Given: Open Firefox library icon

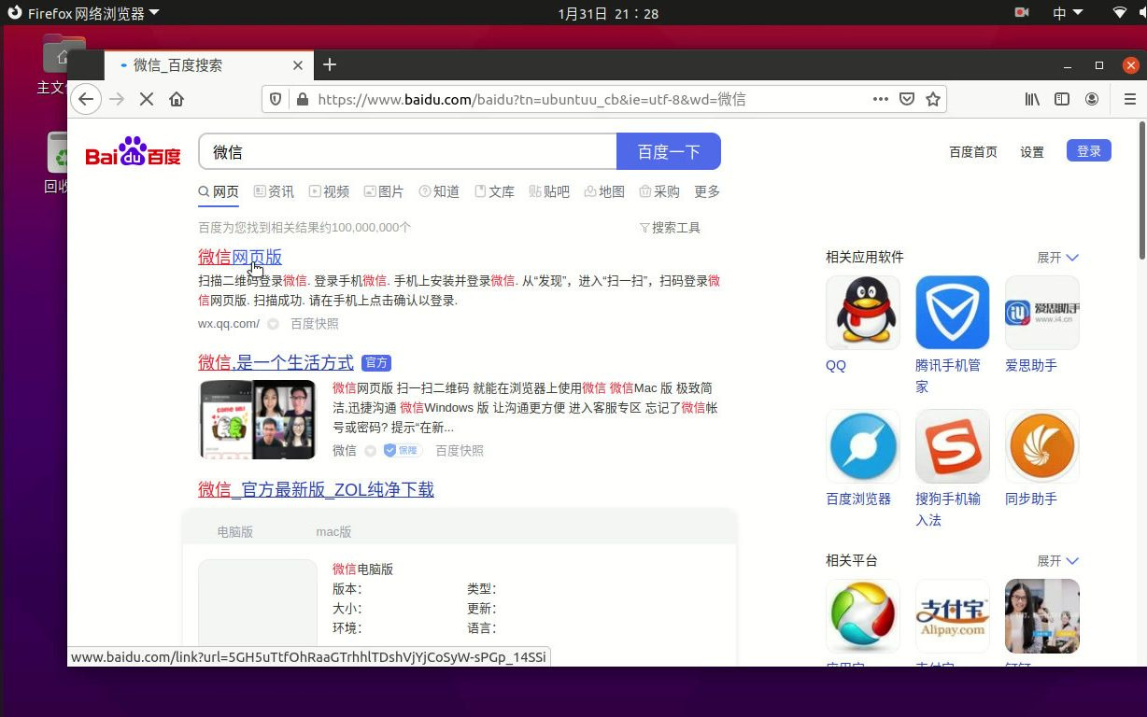Looking at the screenshot, I should (1032, 99).
